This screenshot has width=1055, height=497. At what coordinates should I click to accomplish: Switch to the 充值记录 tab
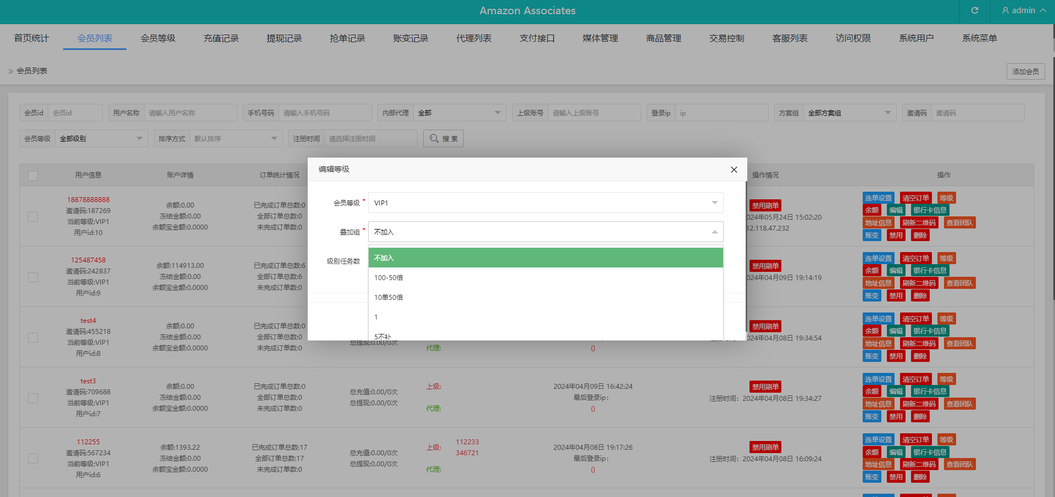coord(221,38)
